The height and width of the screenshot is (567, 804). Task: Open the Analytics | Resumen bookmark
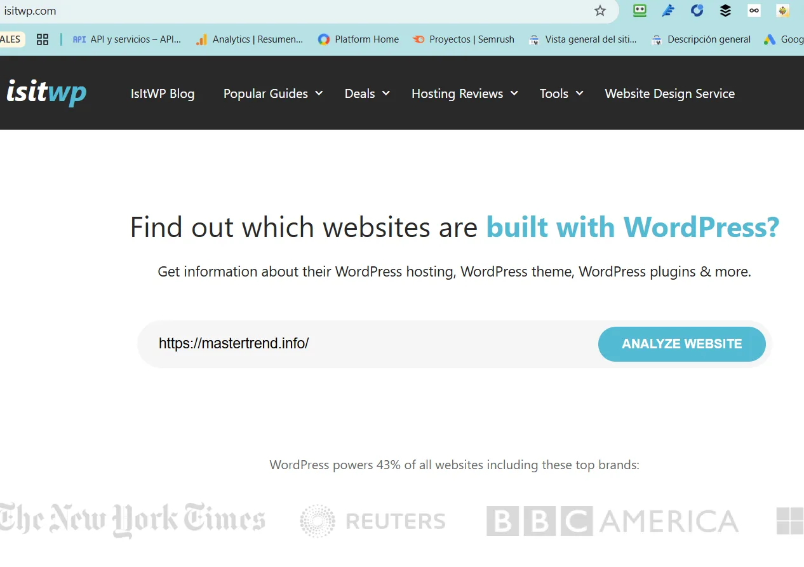(x=250, y=39)
